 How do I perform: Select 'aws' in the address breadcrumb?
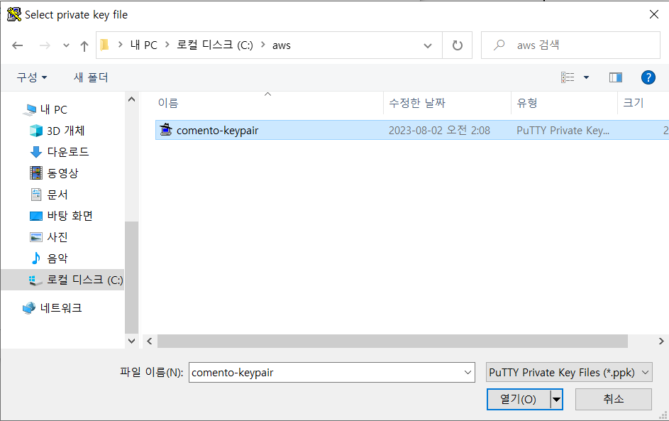point(282,45)
